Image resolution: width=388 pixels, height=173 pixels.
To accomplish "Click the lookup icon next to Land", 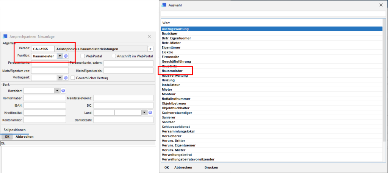I will click(x=150, y=113).
